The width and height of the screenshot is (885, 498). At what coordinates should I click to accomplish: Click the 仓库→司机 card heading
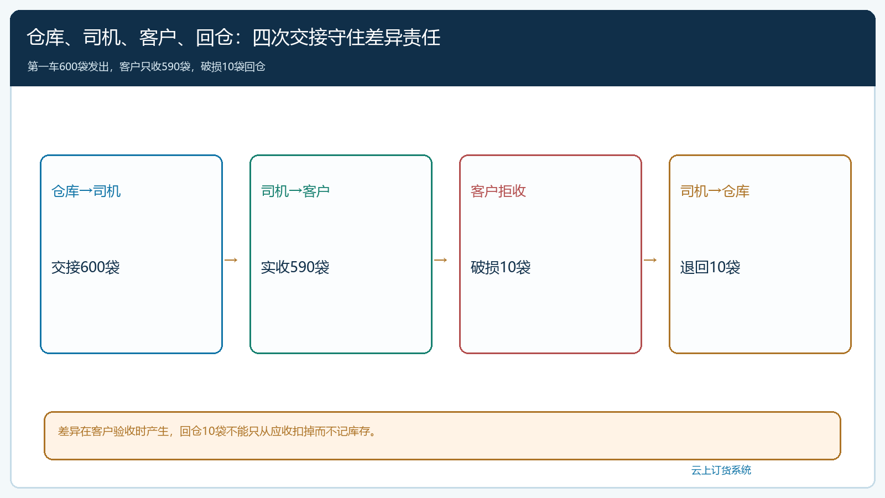[86, 191]
